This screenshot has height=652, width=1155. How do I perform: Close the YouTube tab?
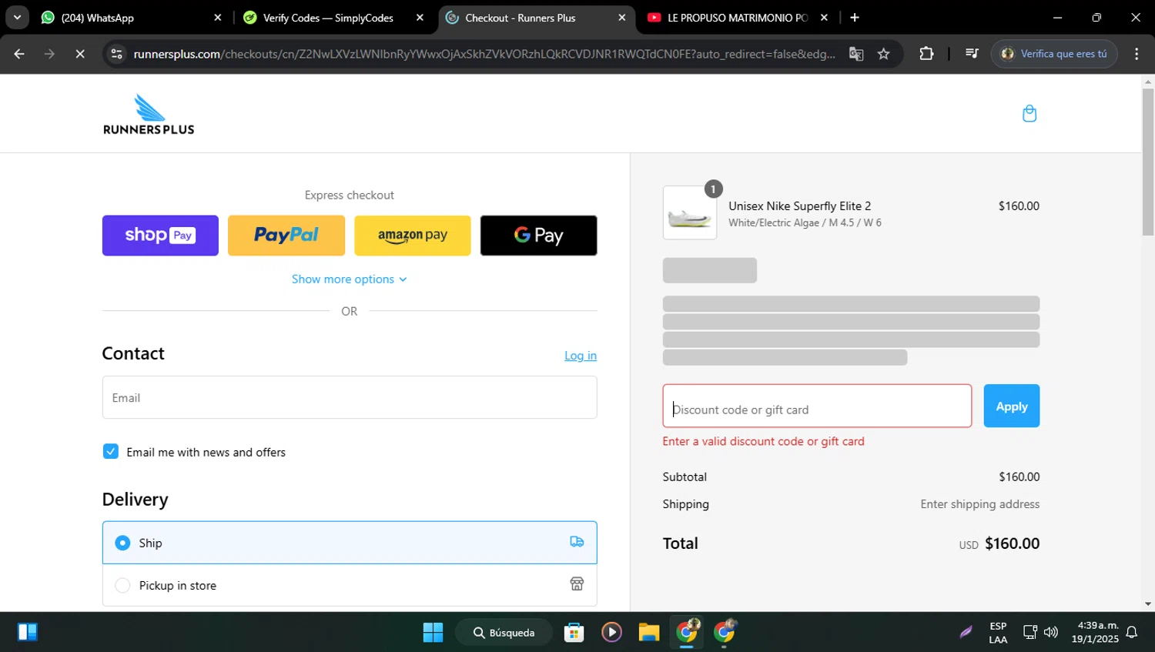(x=824, y=18)
